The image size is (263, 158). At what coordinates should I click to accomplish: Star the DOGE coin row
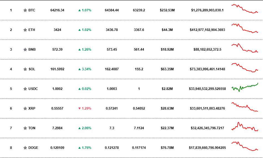(x=25, y=148)
